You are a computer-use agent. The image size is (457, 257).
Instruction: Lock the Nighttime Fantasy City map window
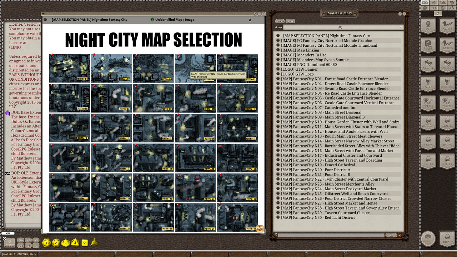click(x=250, y=20)
